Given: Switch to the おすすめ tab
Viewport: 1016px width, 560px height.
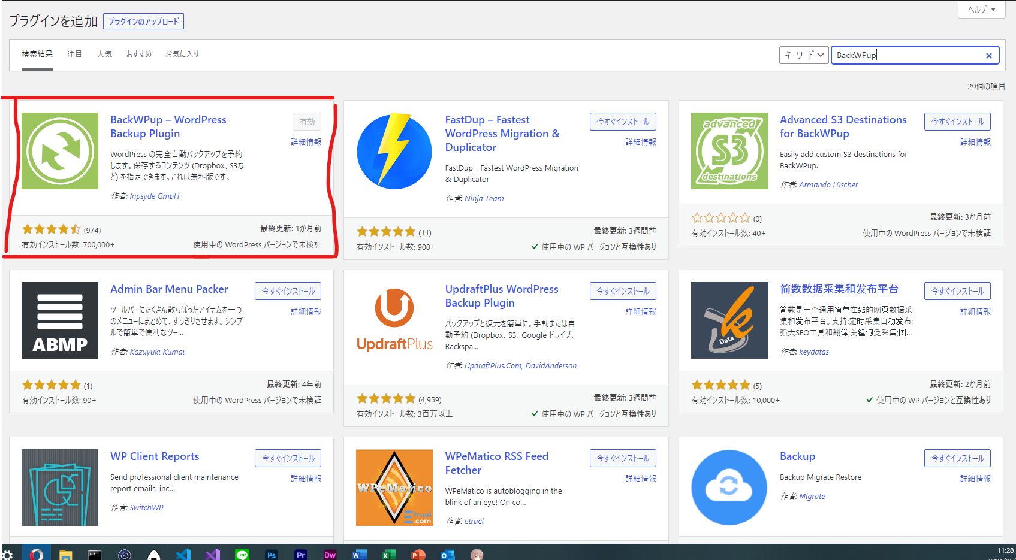Looking at the screenshot, I should tap(138, 54).
